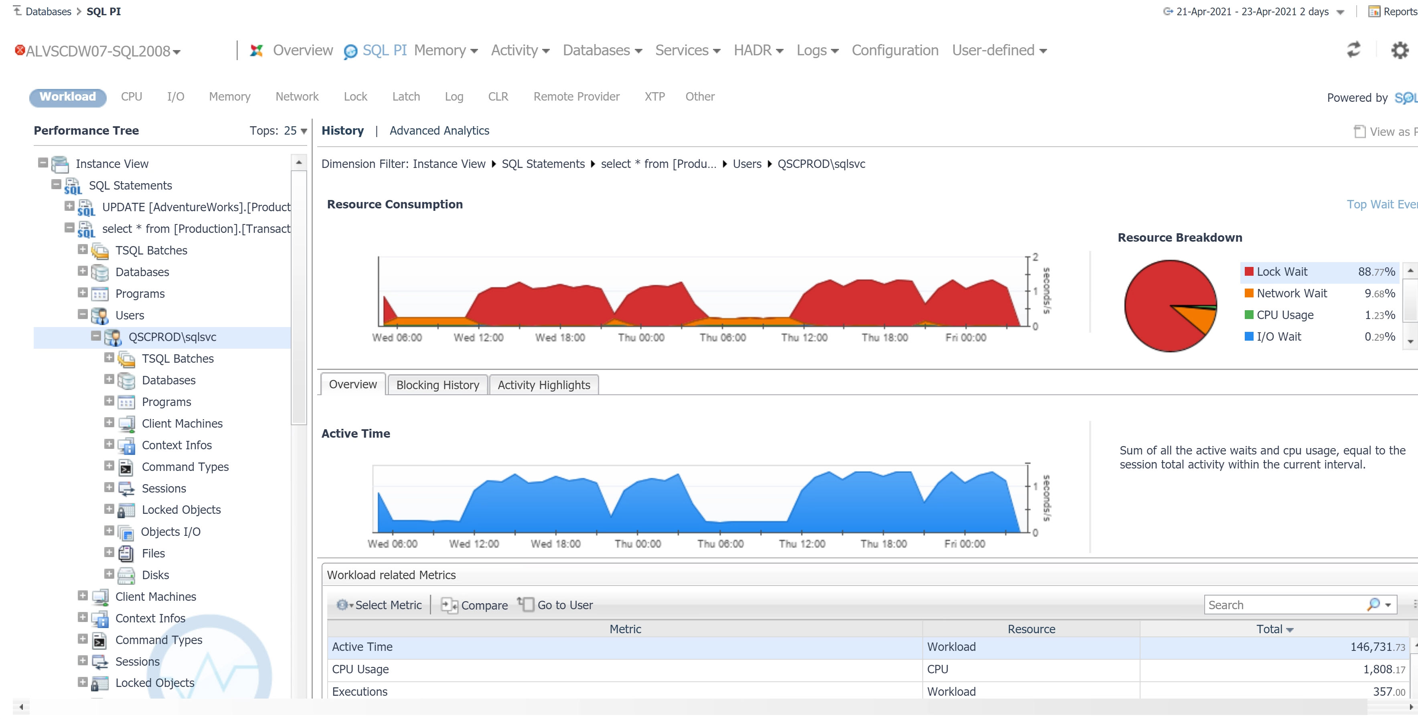Click the CPU Usage green legend swatch
The image size is (1418, 719).
(x=1249, y=315)
